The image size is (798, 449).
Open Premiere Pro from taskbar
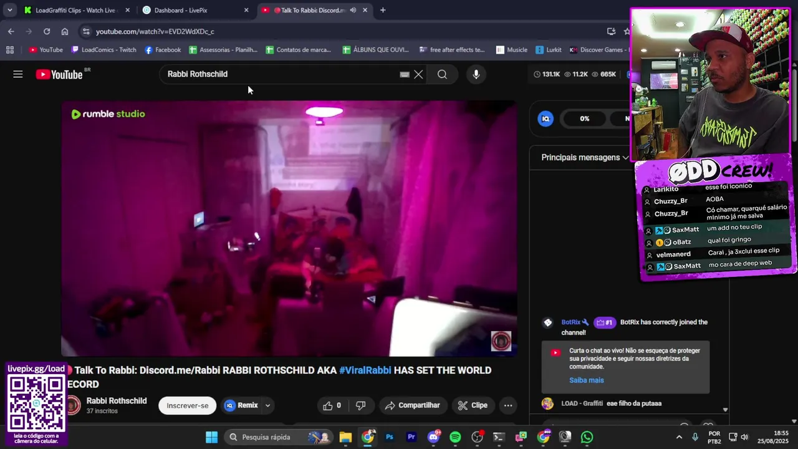[411, 437]
